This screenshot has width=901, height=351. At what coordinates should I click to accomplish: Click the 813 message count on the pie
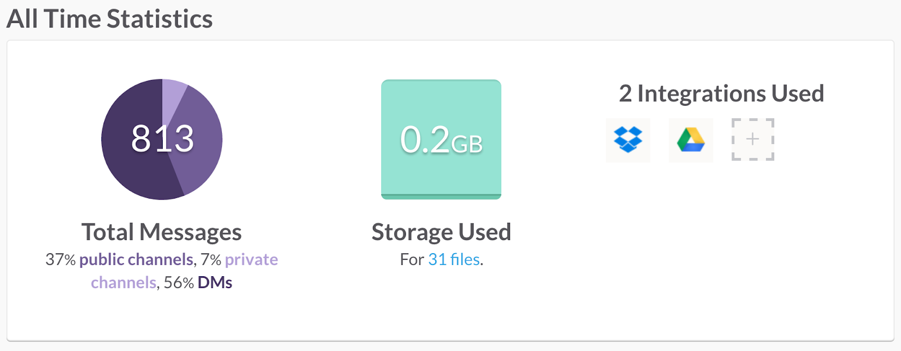pyautogui.click(x=162, y=138)
